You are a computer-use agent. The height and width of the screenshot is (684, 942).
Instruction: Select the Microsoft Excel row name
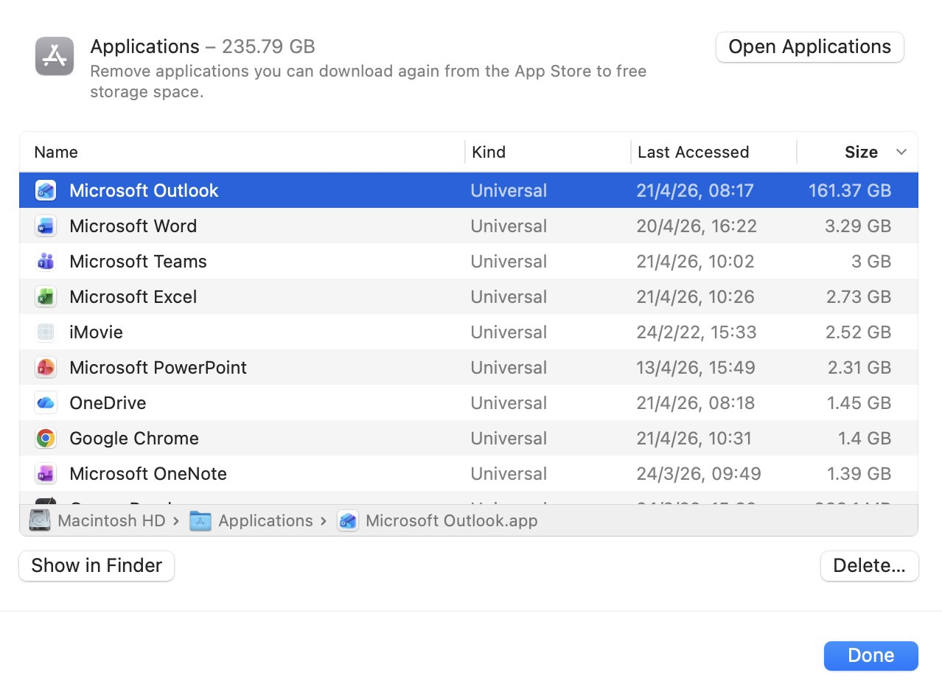pyautogui.click(x=133, y=296)
